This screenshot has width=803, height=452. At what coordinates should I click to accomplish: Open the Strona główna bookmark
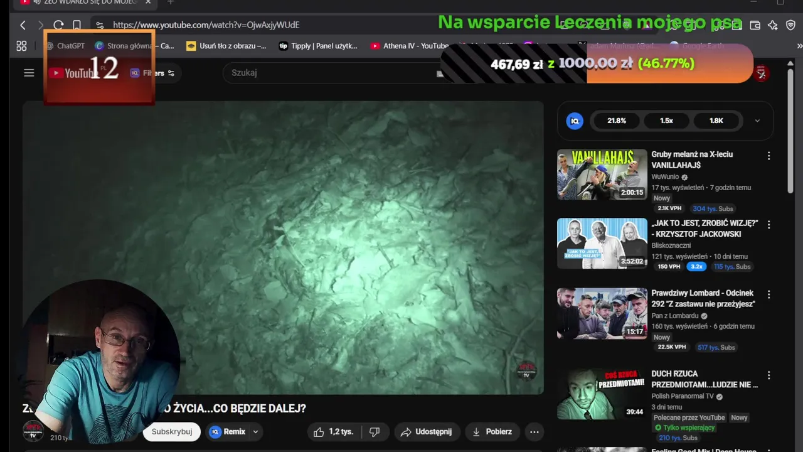[x=134, y=46]
